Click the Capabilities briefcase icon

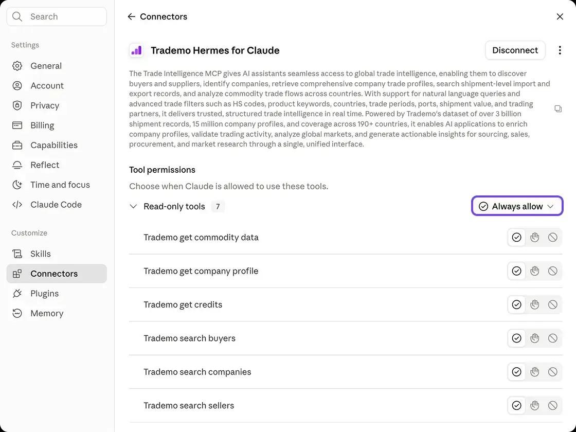[x=17, y=145]
